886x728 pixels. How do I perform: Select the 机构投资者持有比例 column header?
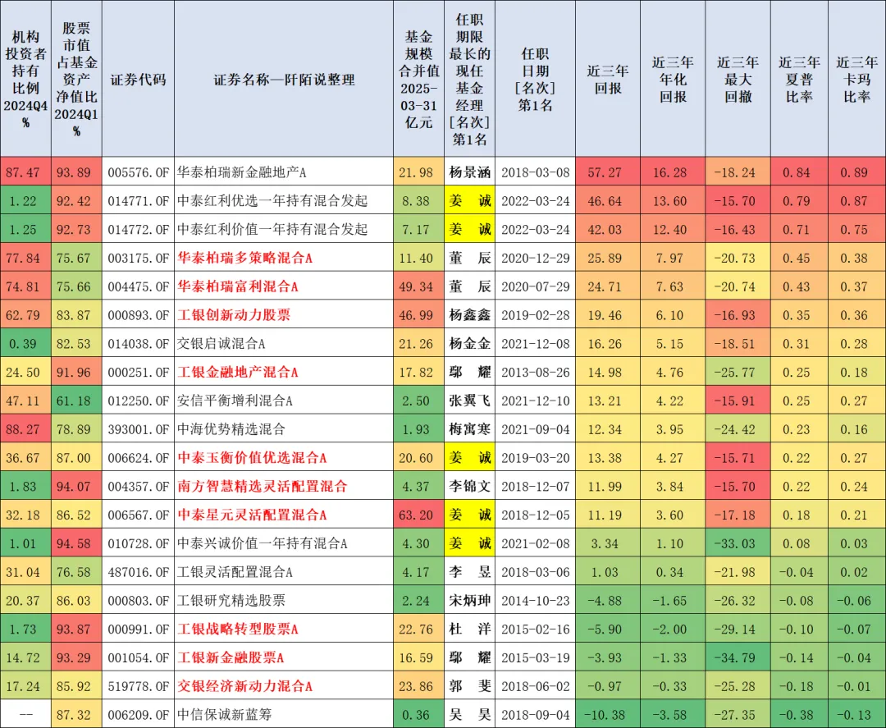pyautogui.click(x=25, y=79)
